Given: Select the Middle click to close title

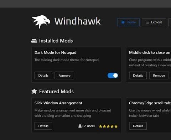Looking at the screenshot, I should click(150, 52).
